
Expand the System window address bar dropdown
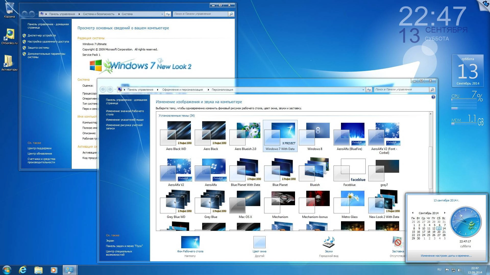(x=162, y=14)
